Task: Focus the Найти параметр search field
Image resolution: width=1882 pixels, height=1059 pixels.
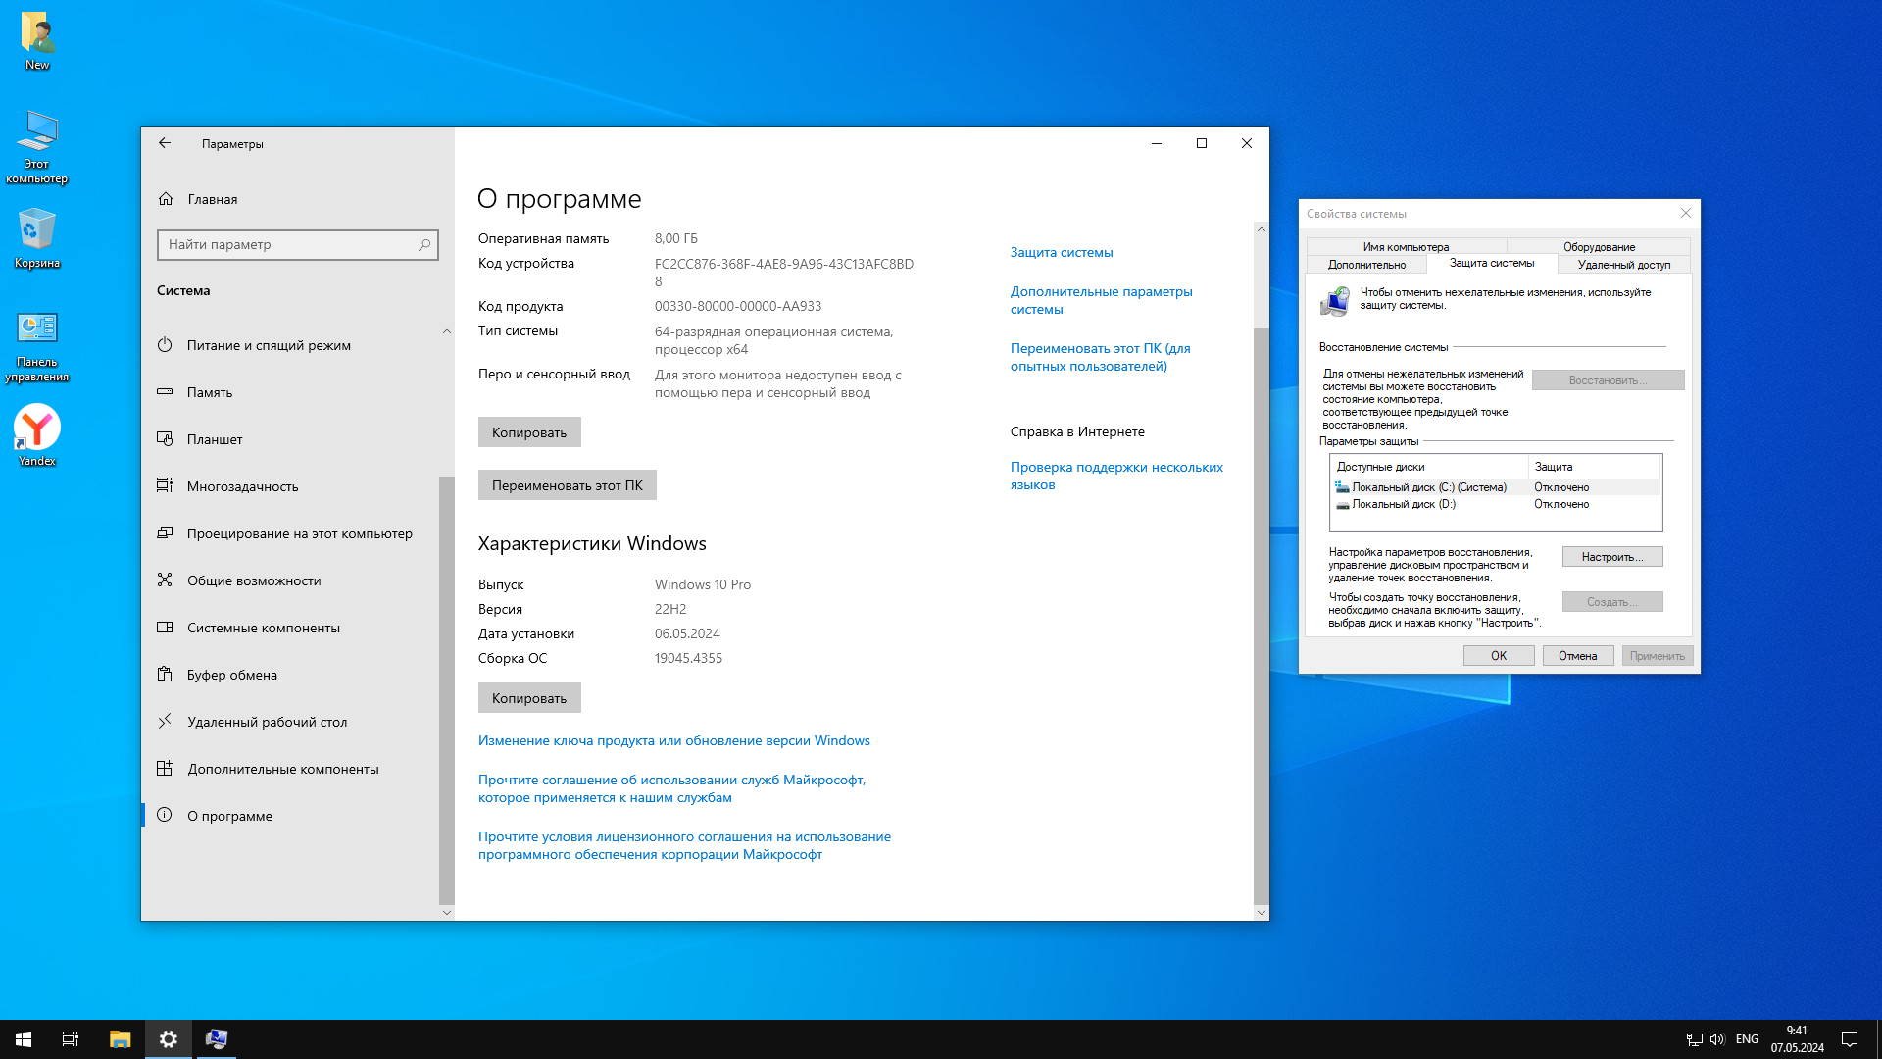Action: click(x=284, y=245)
